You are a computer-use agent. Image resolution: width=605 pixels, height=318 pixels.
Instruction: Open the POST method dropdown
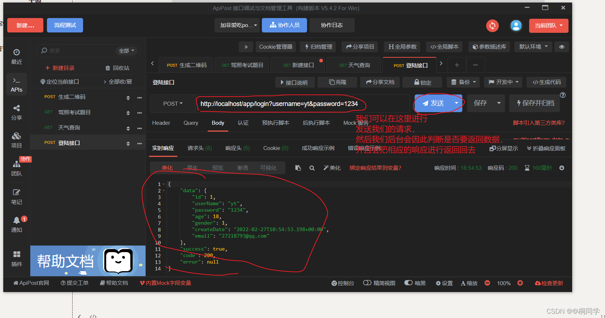tap(173, 103)
